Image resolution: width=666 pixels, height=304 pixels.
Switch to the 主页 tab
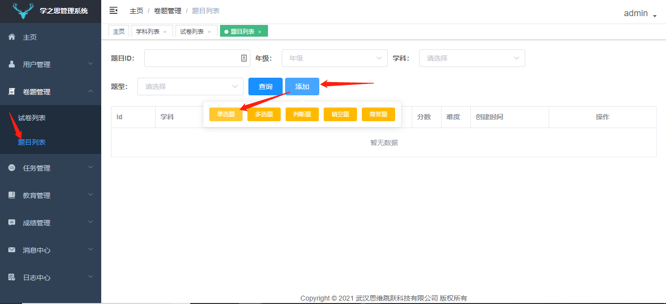[x=119, y=31]
